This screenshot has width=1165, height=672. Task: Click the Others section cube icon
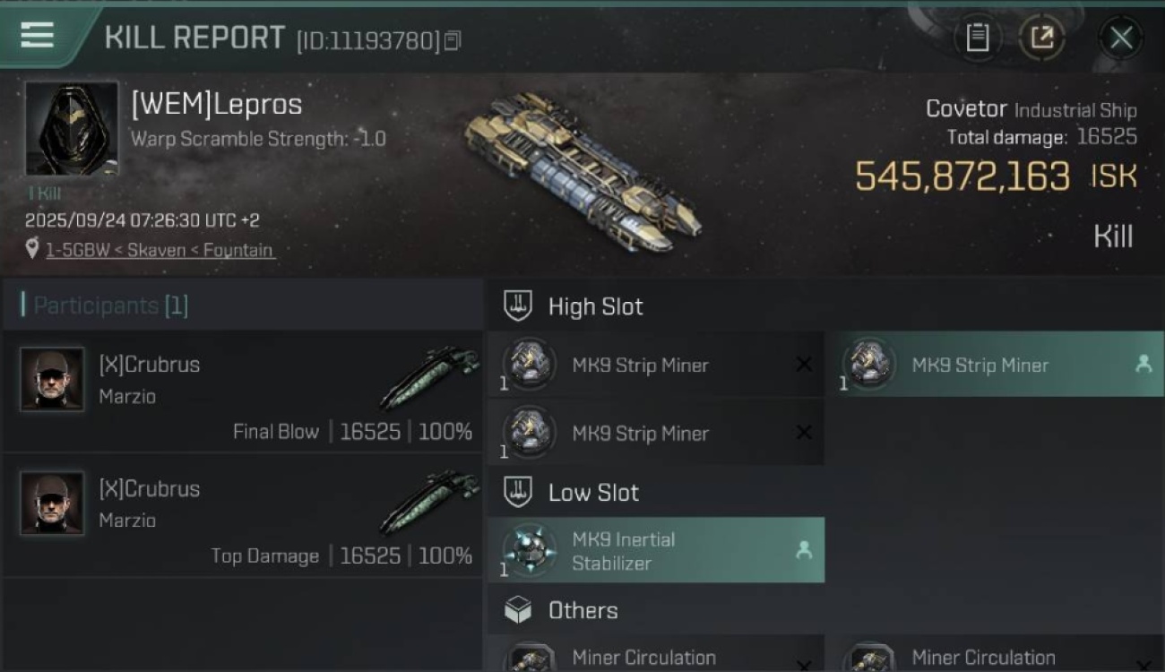[x=518, y=610]
